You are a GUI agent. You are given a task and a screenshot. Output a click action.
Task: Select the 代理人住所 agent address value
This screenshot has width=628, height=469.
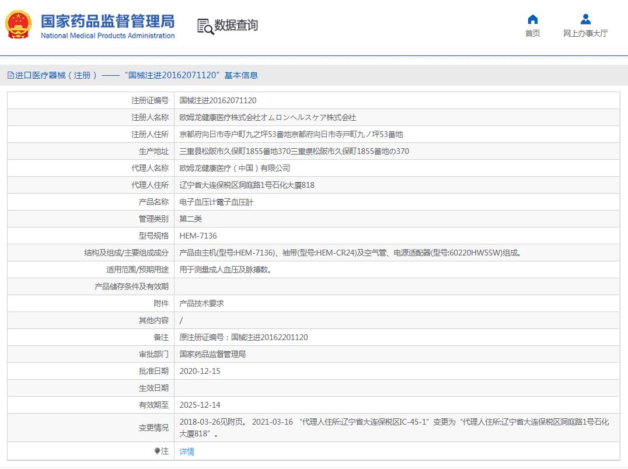[247, 185]
